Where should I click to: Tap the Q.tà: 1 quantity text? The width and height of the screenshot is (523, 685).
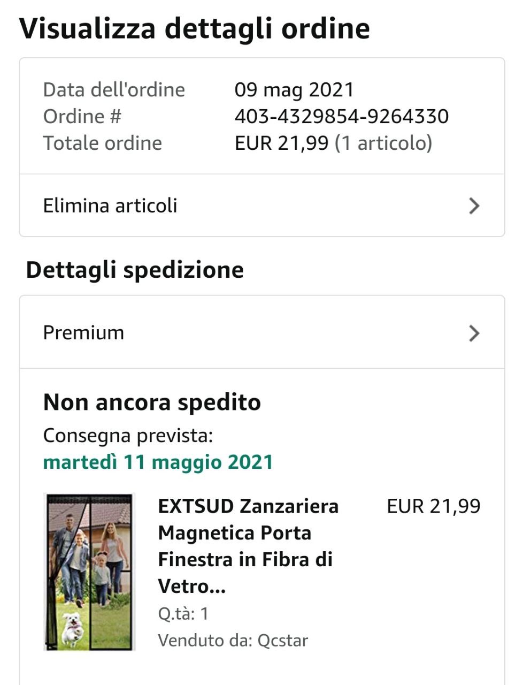click(183, 613)
